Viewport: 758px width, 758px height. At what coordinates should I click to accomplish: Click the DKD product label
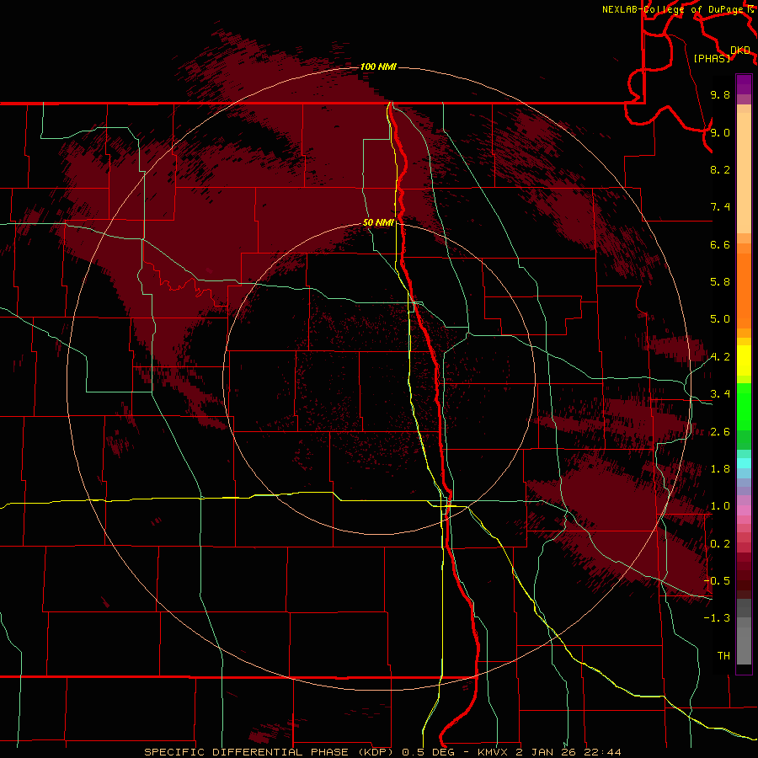740,51
